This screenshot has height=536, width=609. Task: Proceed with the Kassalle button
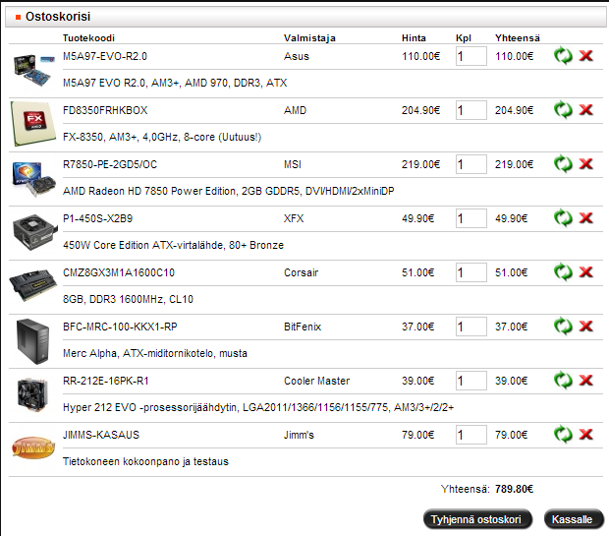[x=574, y=519]
